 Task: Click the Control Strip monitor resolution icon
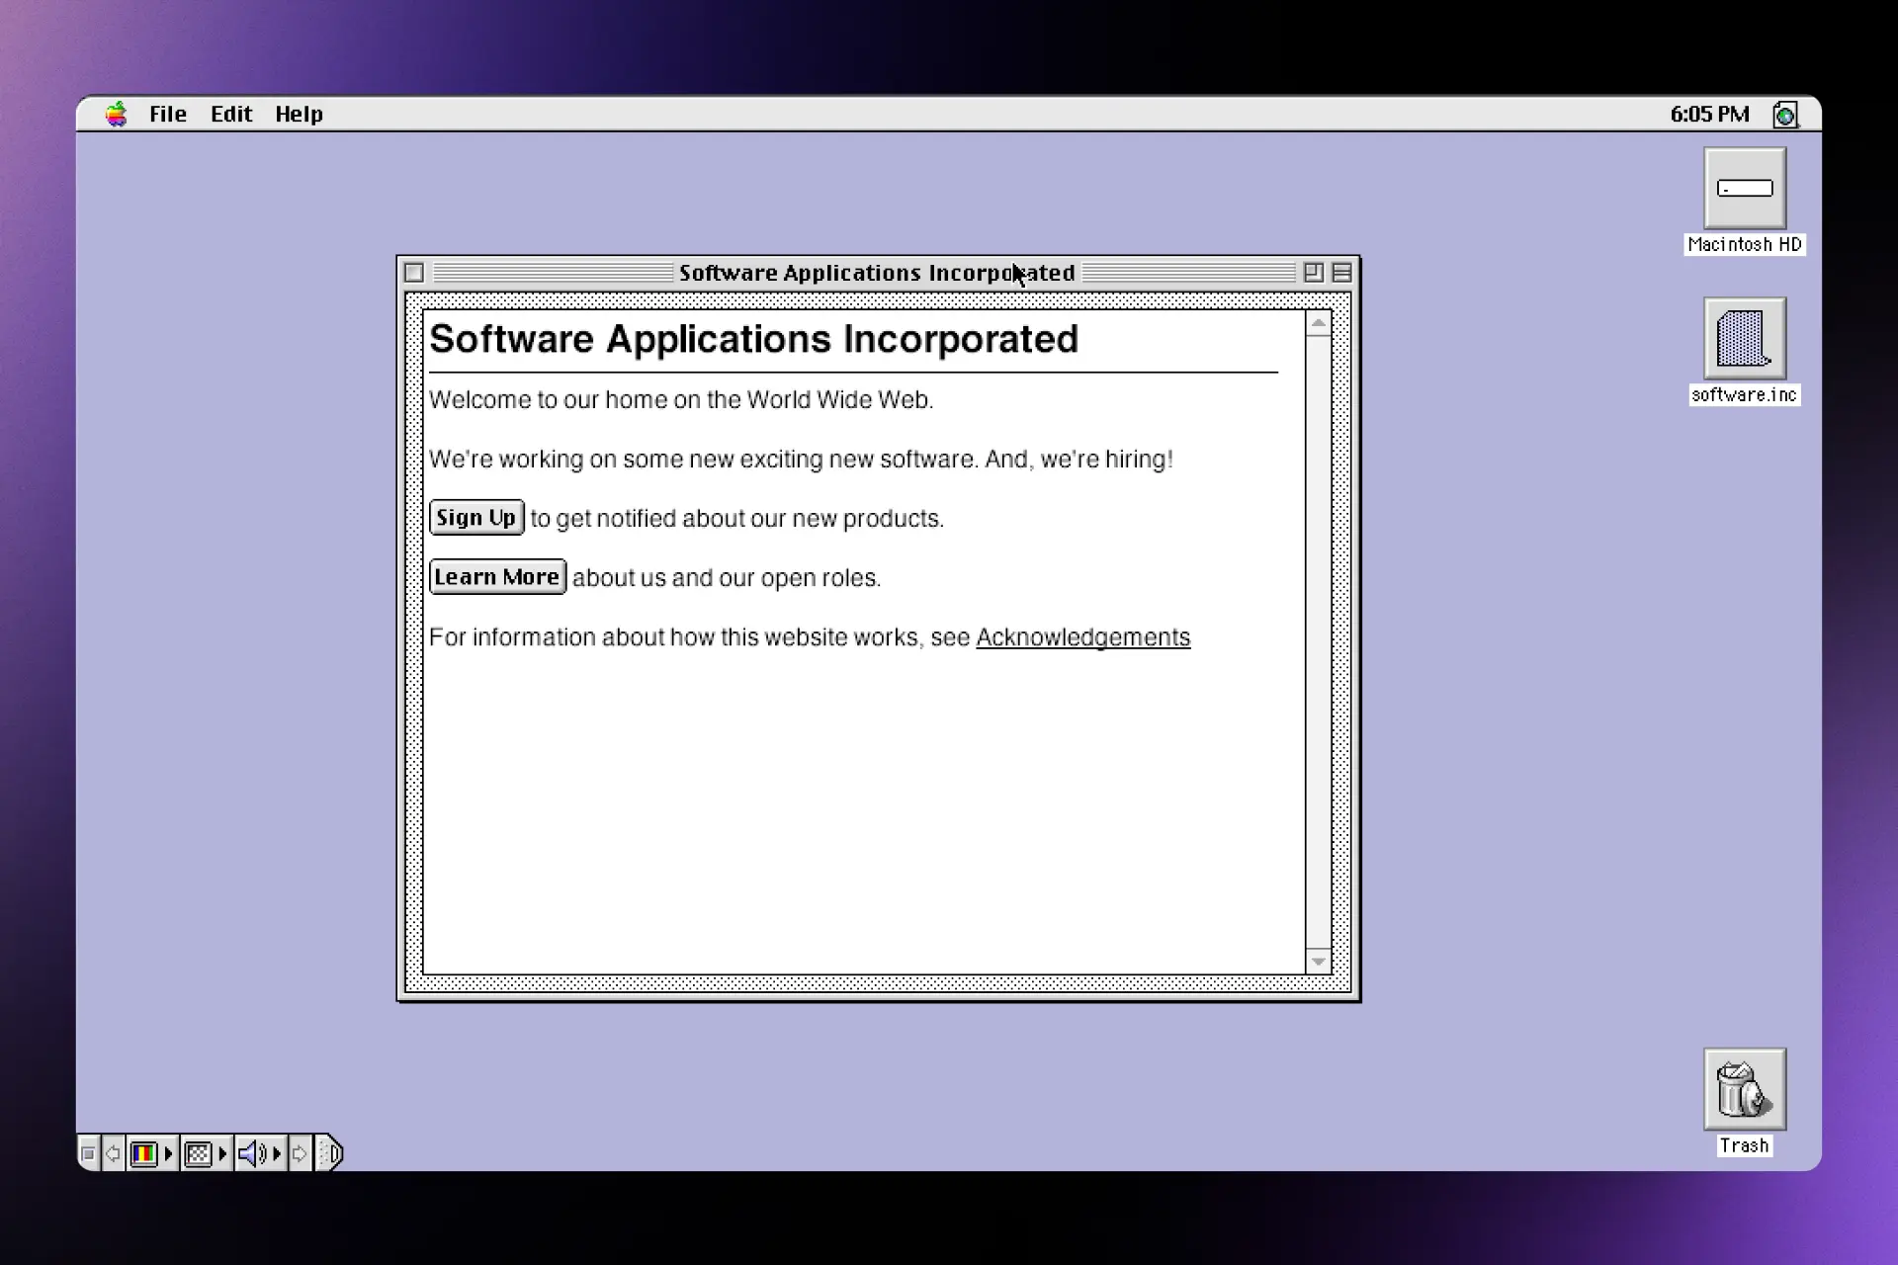[x=198, y=1153]
